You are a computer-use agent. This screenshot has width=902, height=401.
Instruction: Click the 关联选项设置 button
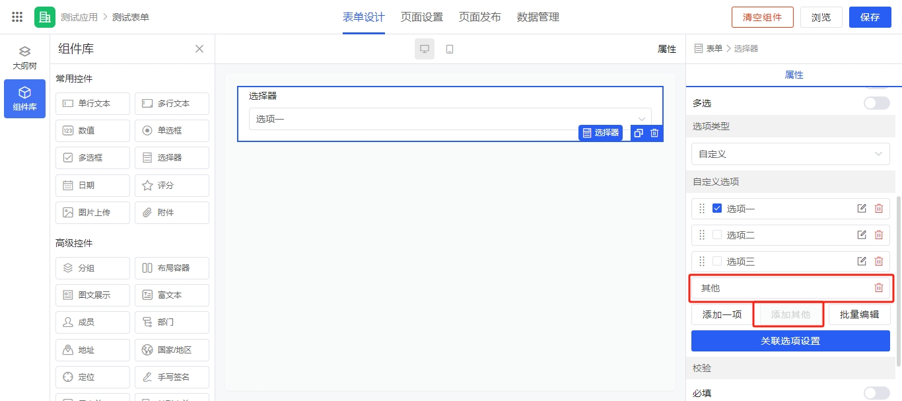790,341
